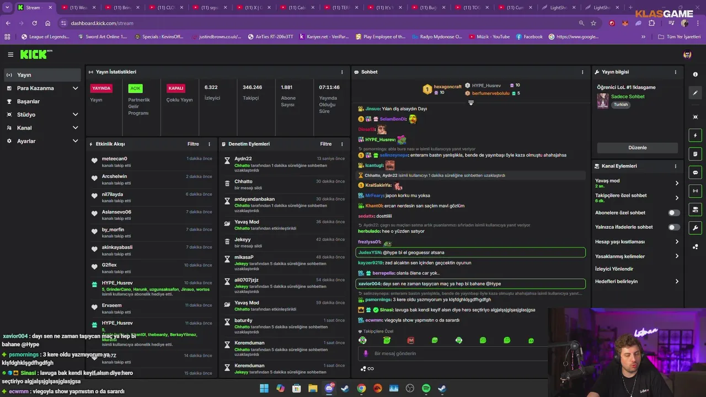Select Yayın in the sidebar
The height and width of the screenshot is (397, 706).
point(43,75)
